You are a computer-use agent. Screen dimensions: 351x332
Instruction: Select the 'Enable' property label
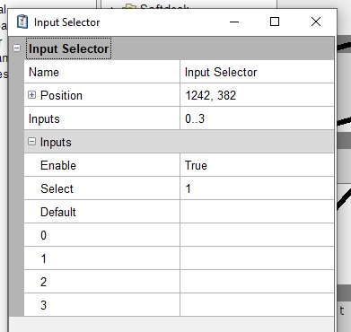click(58, 165)
